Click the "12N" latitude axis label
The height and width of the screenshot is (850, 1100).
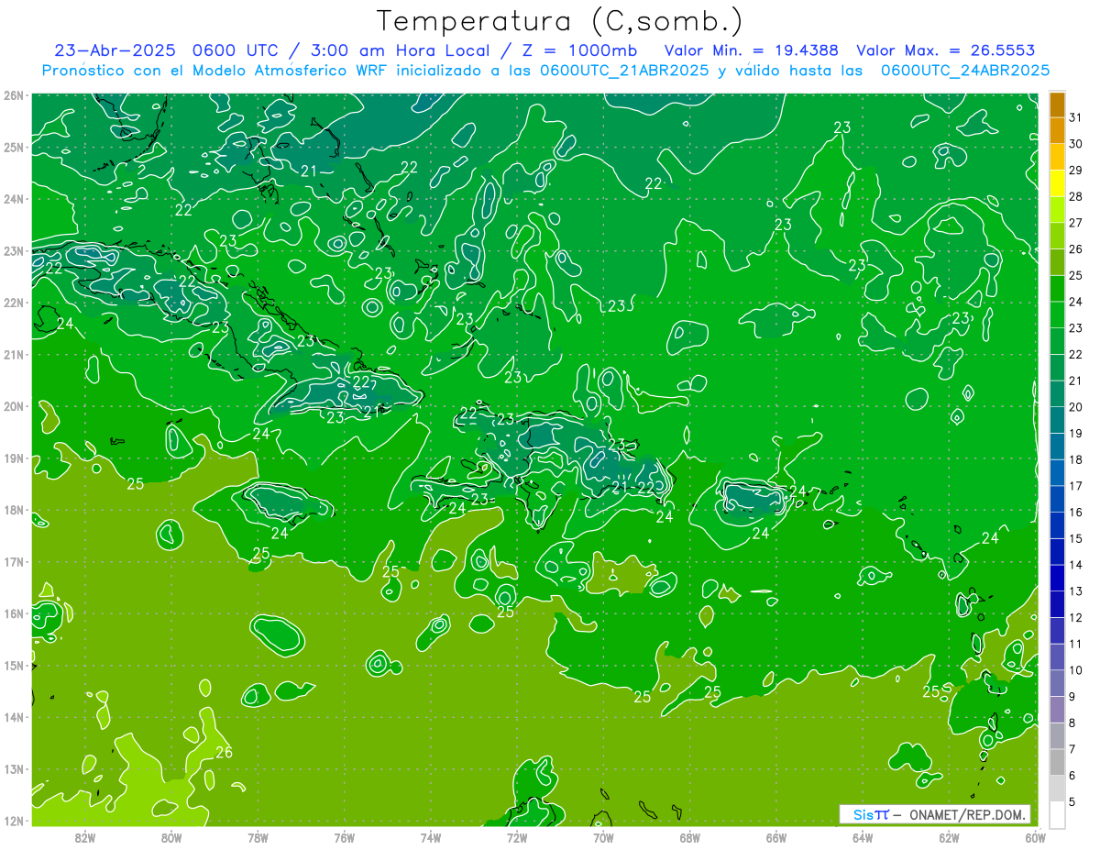tap(14, 821)
